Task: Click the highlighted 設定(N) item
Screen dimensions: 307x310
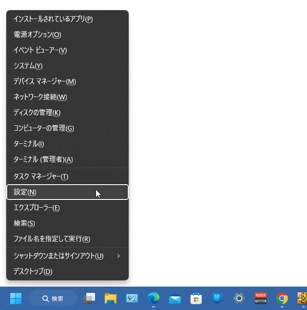Action: point(67,192)
